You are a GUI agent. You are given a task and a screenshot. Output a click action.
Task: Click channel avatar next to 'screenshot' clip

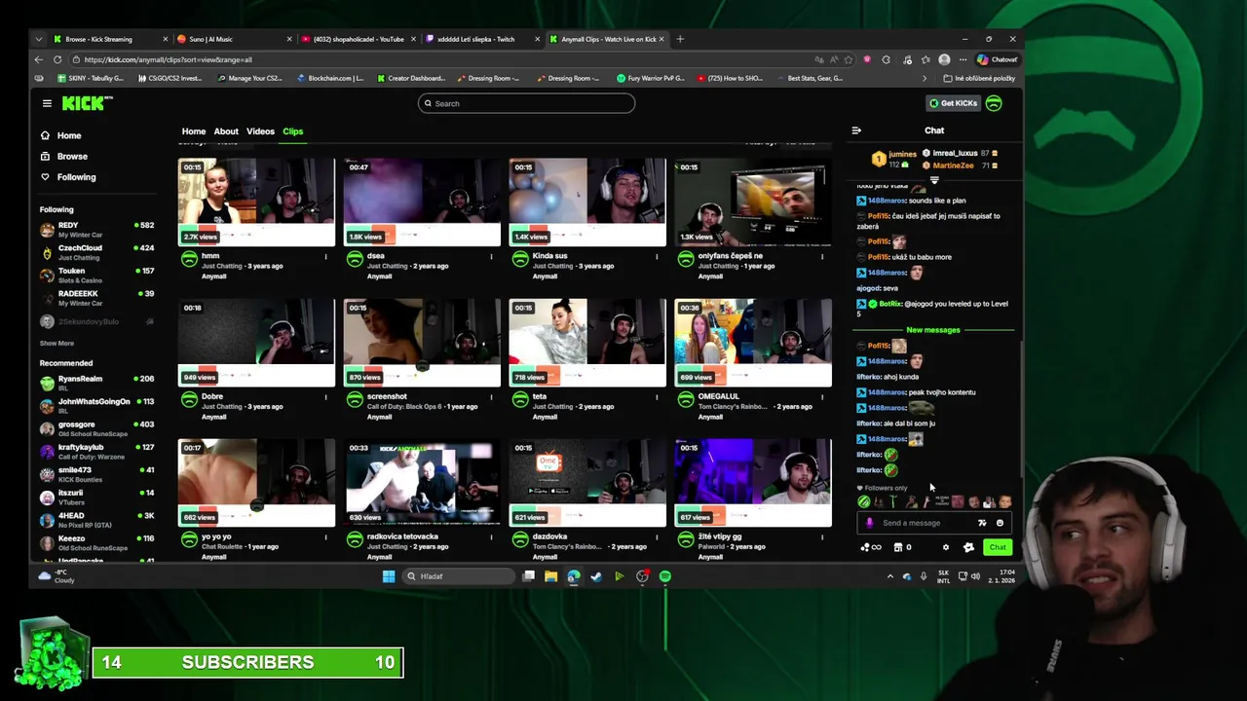click(x=355, y=399)
